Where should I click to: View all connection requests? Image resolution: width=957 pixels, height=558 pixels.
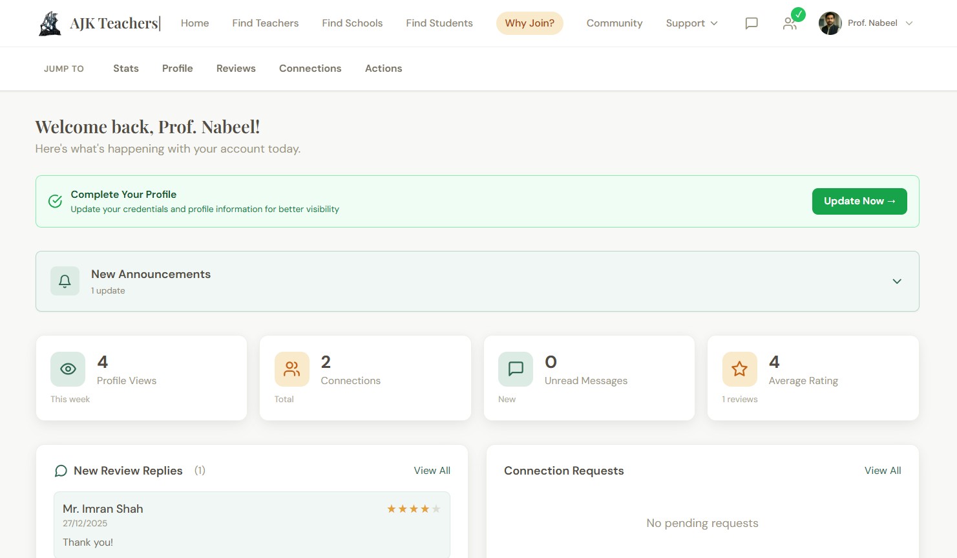click(x=882, y=471)
